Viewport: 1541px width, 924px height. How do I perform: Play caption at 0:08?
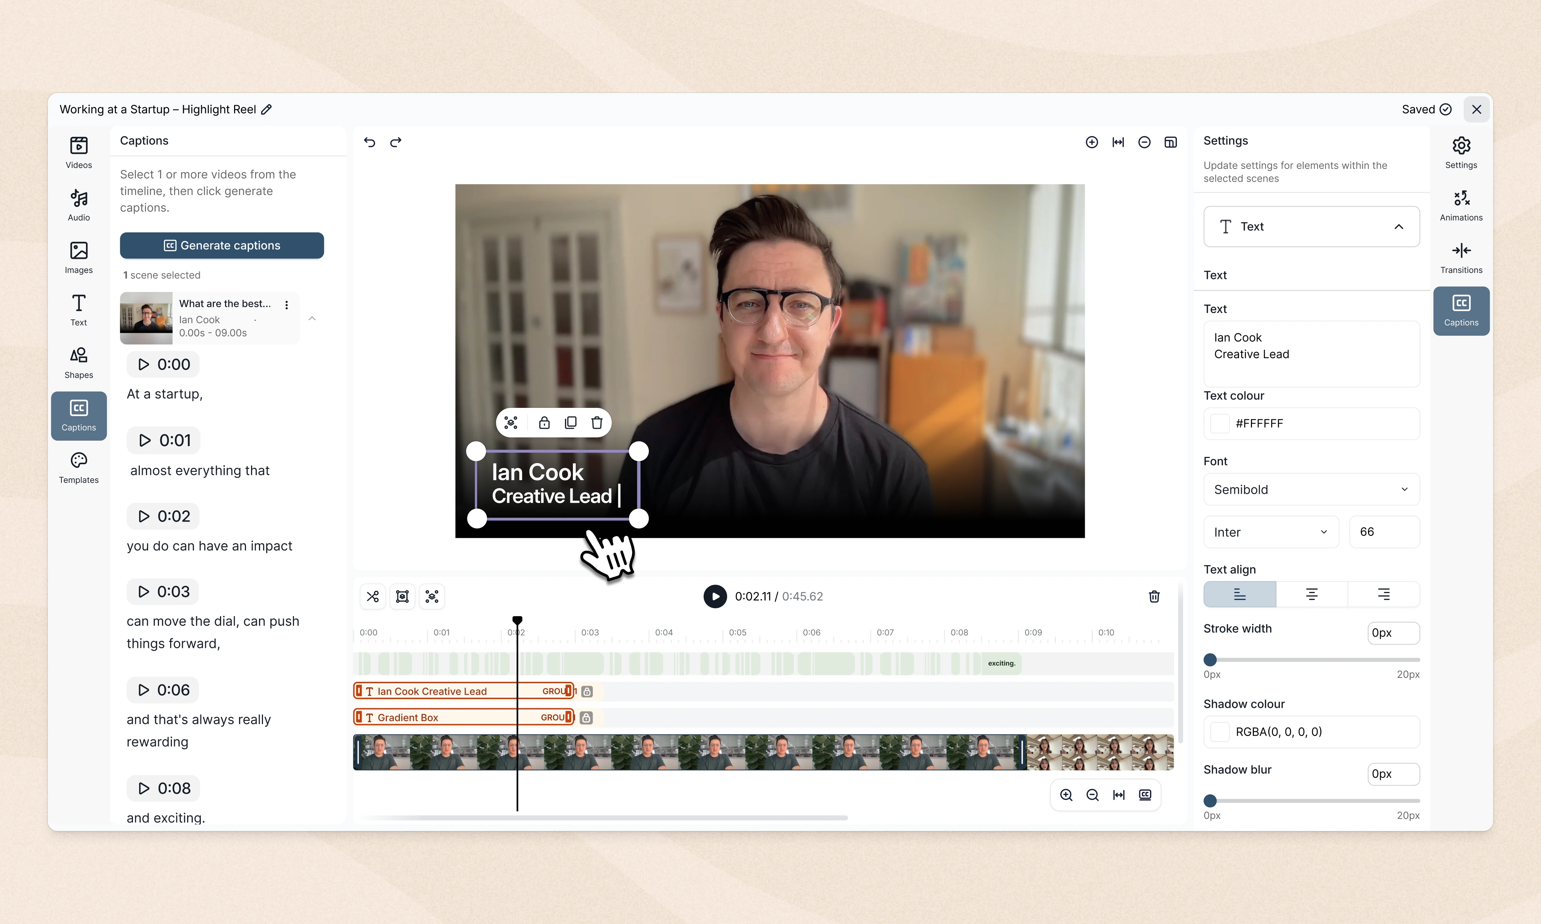[x=163, y=788]
